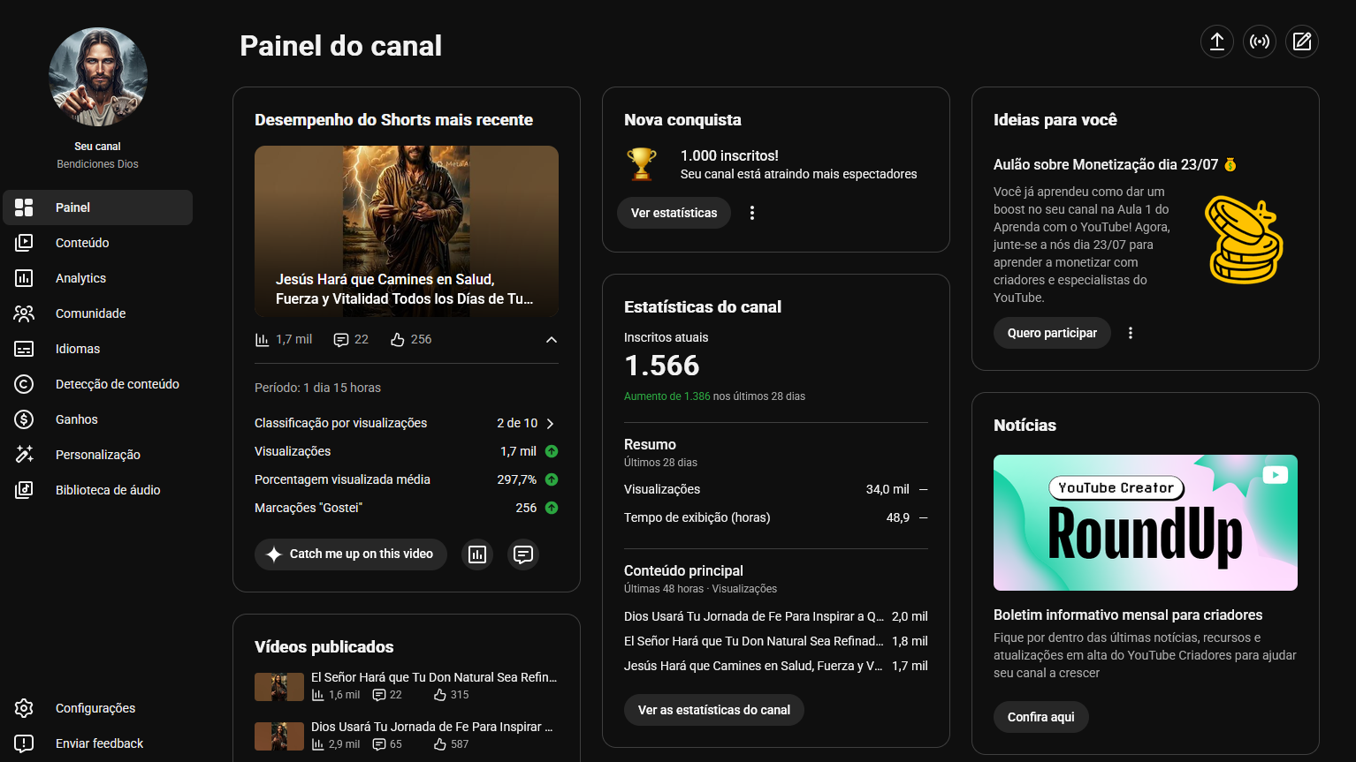This screenshot has width=1356, height=762.
Task: Click likes icon showing 587
Action: (x=439, y=744)
